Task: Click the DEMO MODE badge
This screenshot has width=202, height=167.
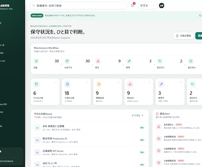Action: 37,15
